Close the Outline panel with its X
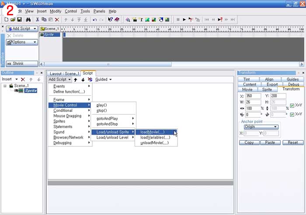 coord(42,73)
